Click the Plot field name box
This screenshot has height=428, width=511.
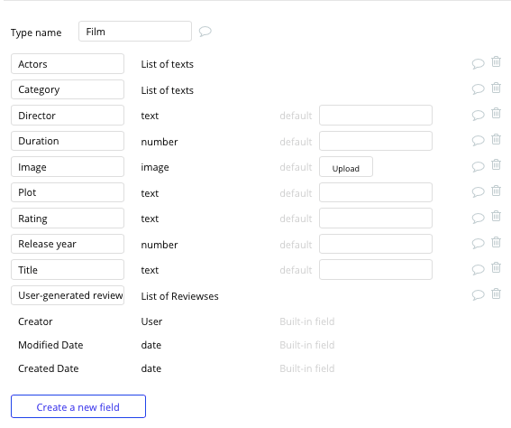coord(68,192)
